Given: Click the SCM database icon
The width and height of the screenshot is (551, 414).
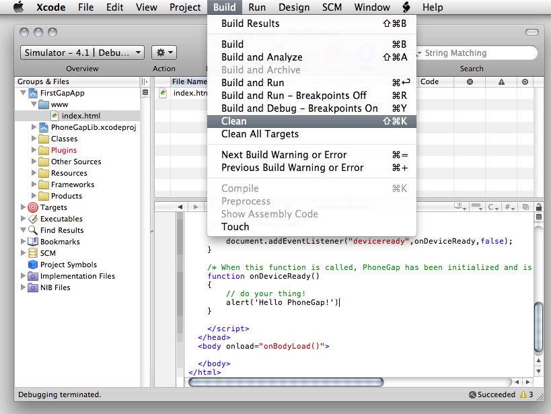Looking at the screenshot, I should pos(33,253).
